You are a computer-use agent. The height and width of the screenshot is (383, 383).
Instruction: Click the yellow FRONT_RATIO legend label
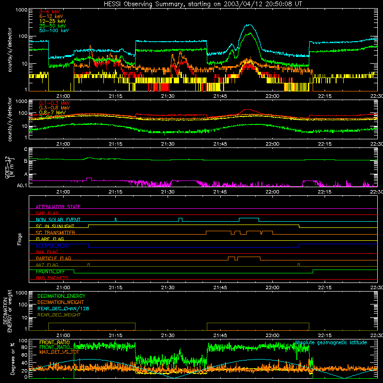pos(55,342)
